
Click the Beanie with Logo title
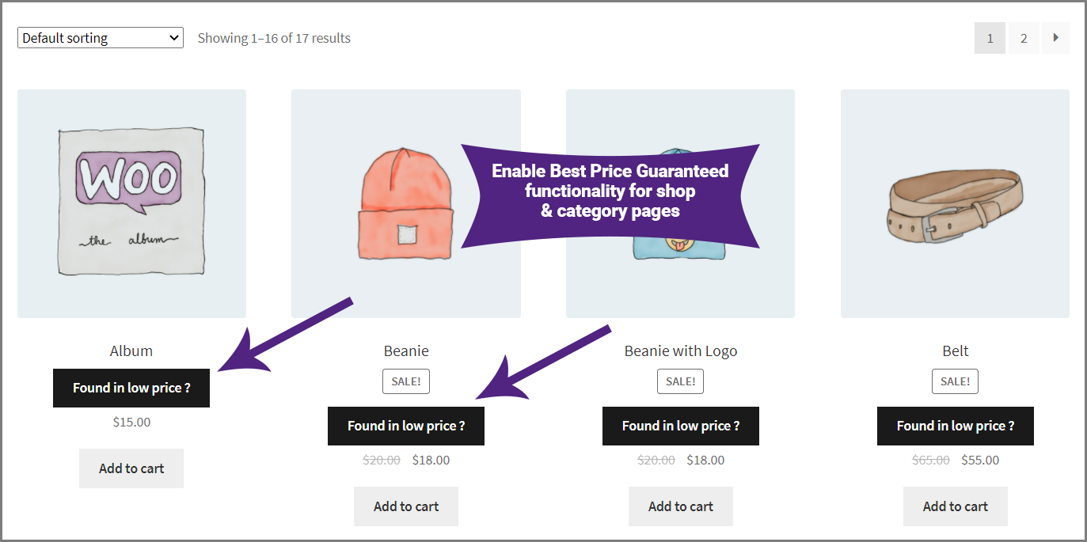[x=681, y=351]
